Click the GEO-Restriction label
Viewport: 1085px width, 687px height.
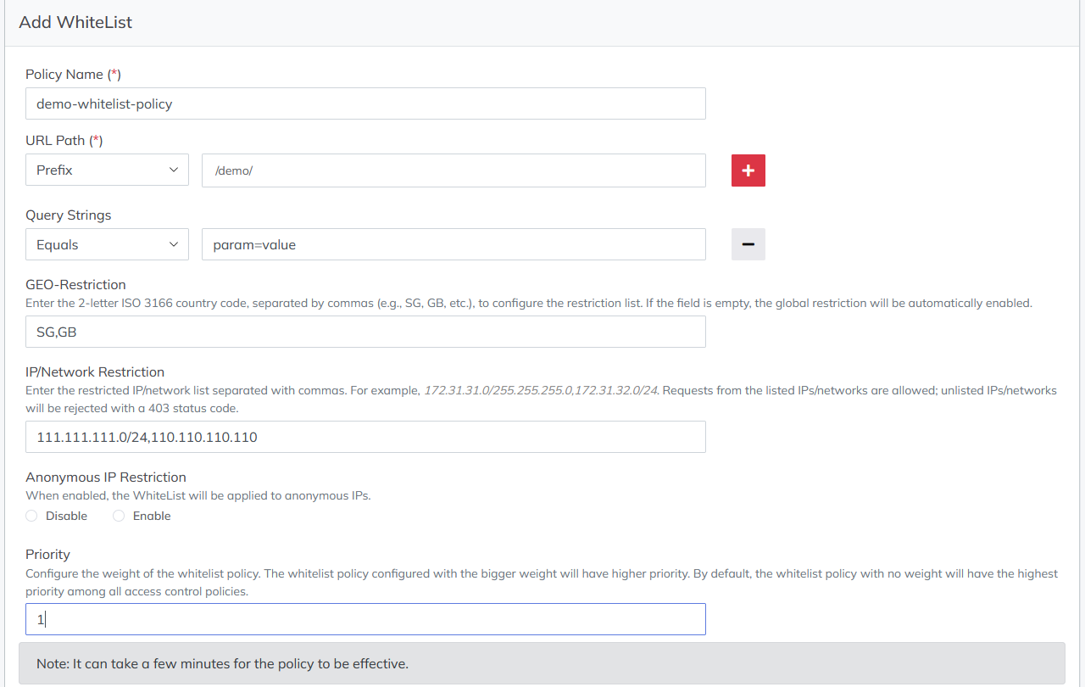tap(75, 285)
